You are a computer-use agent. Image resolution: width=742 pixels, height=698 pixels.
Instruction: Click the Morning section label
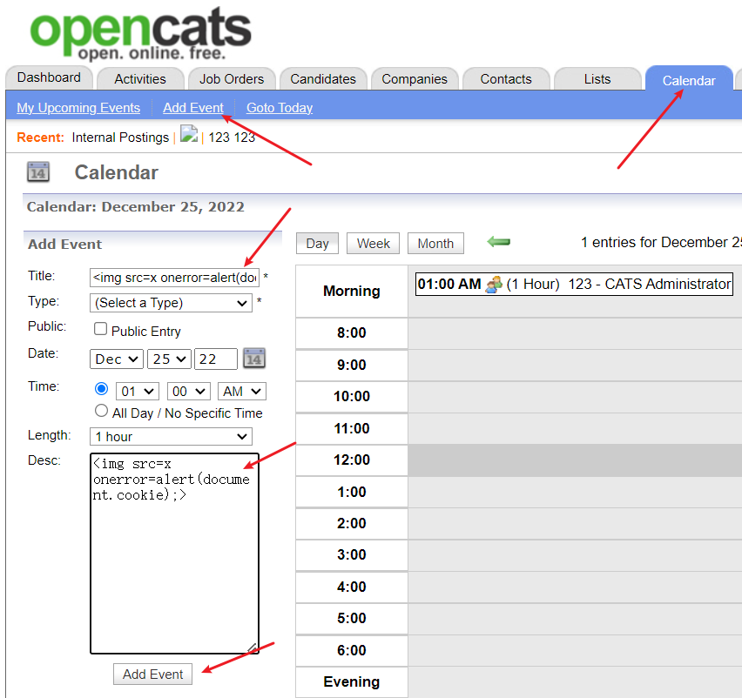[x=352, y=291]
